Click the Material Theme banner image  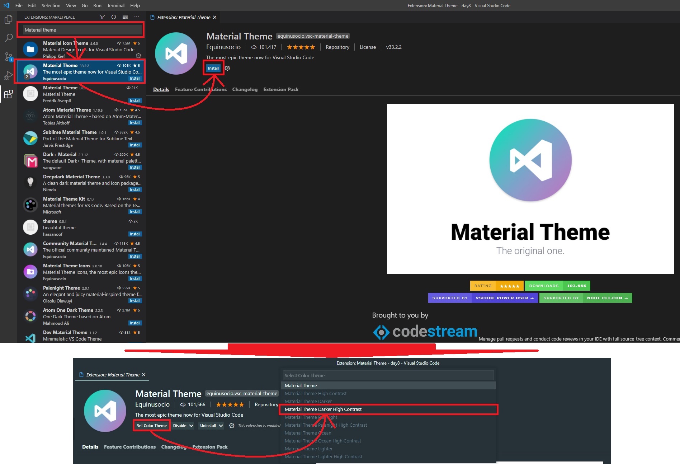coord(530,189)
